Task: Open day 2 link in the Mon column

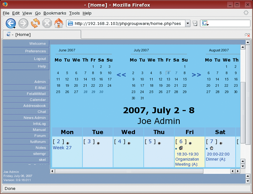Action: [x=58, y=141]
